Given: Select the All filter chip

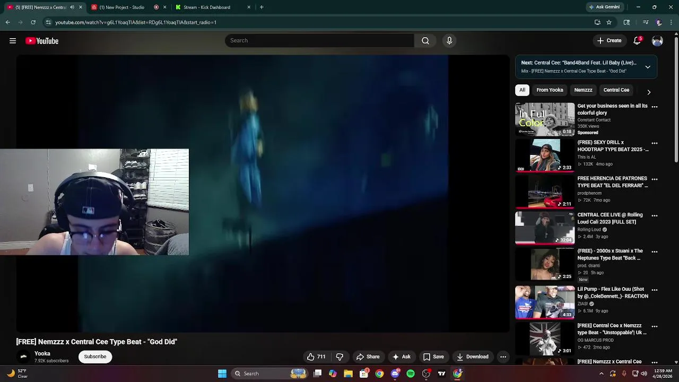Looking at the screenshot, I should click(x=522, y=90).
